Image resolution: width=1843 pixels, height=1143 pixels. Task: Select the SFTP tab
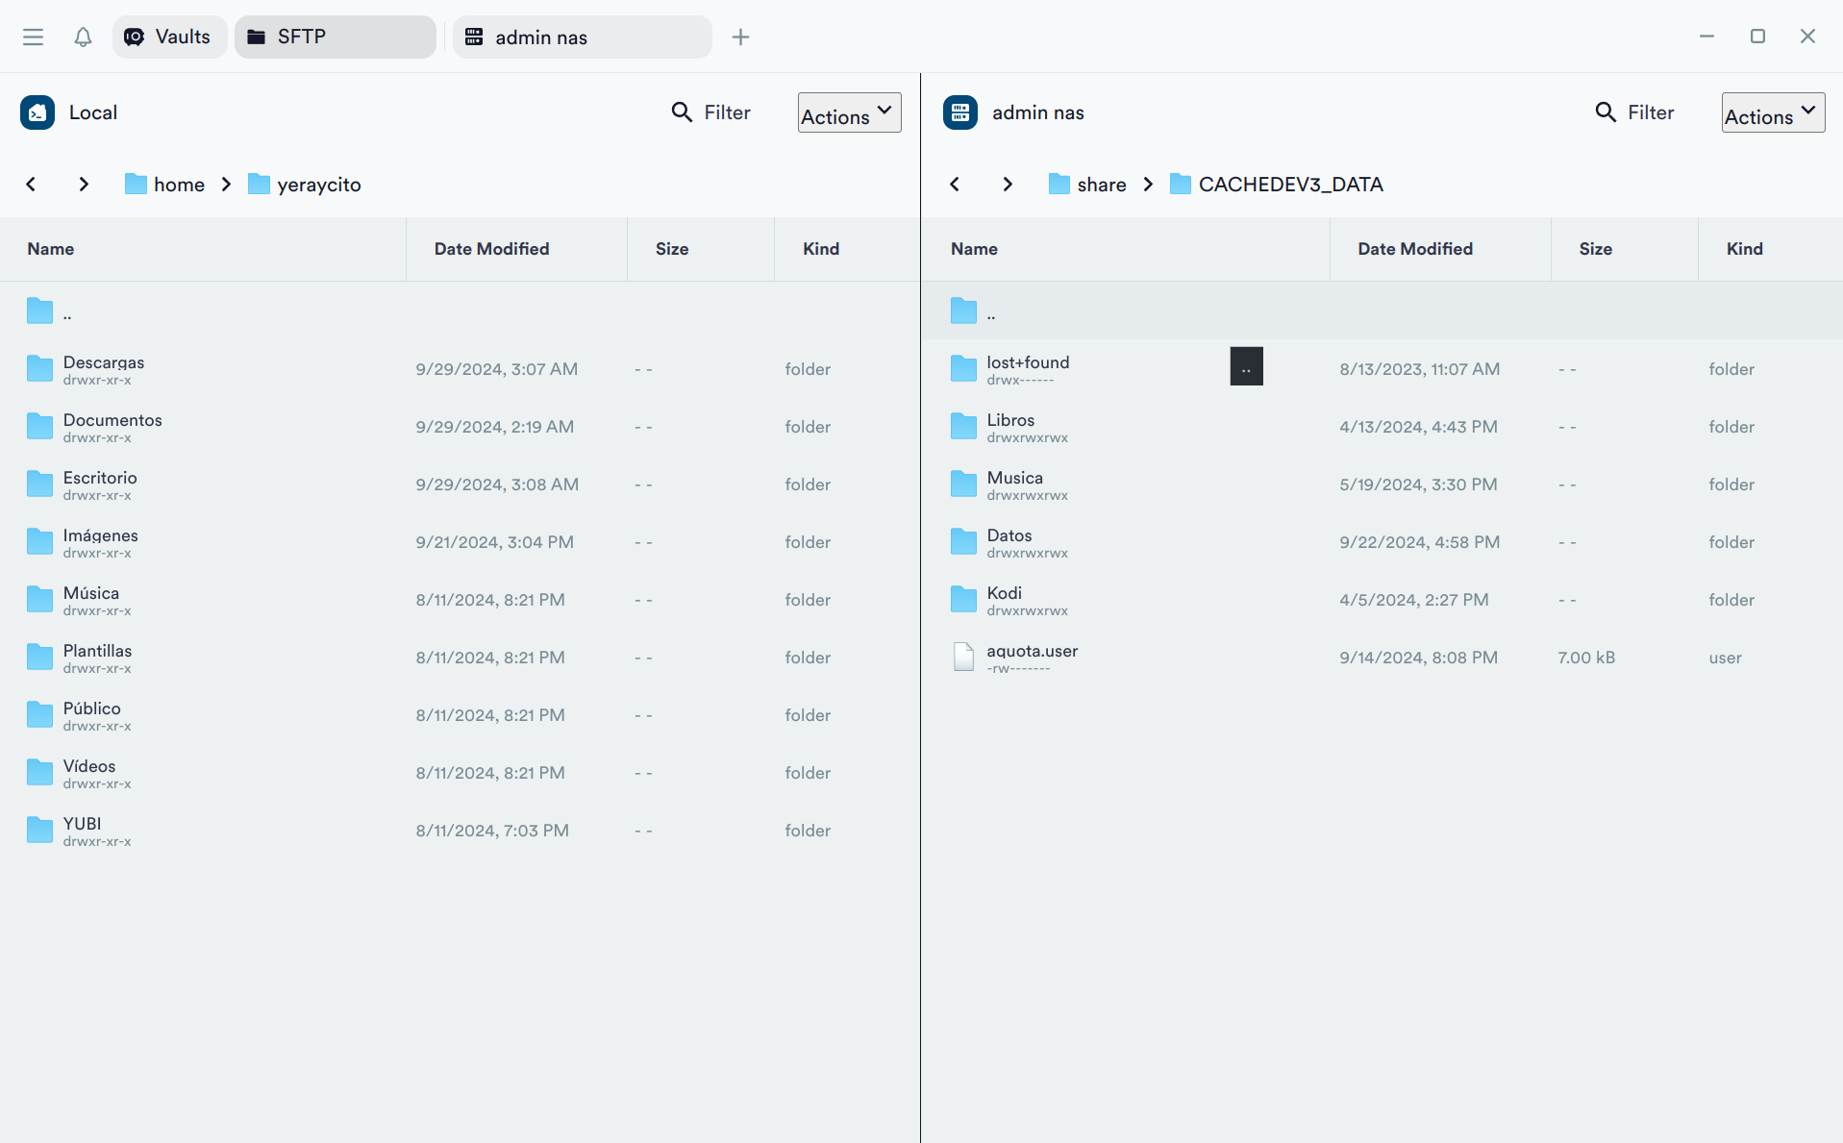pos(335,37)
